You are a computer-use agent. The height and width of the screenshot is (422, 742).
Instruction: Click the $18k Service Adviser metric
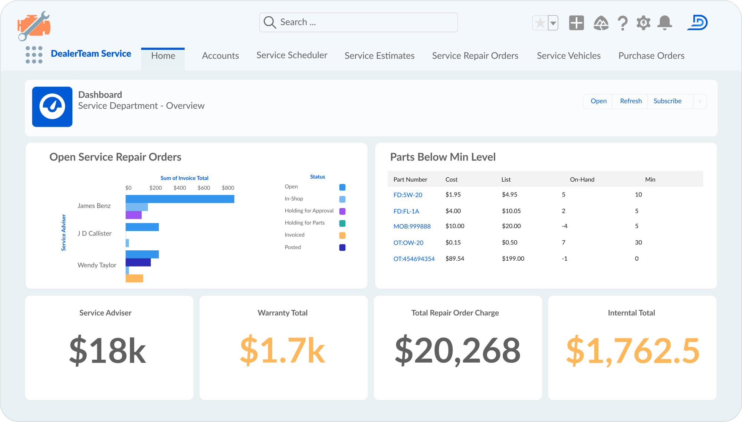click(x=108, y=350)
